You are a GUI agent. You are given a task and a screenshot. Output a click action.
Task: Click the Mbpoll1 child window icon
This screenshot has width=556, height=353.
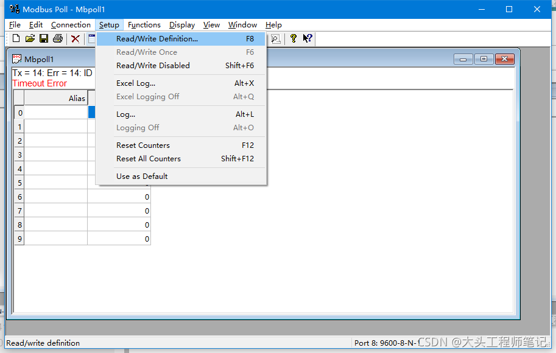point(16,59)
